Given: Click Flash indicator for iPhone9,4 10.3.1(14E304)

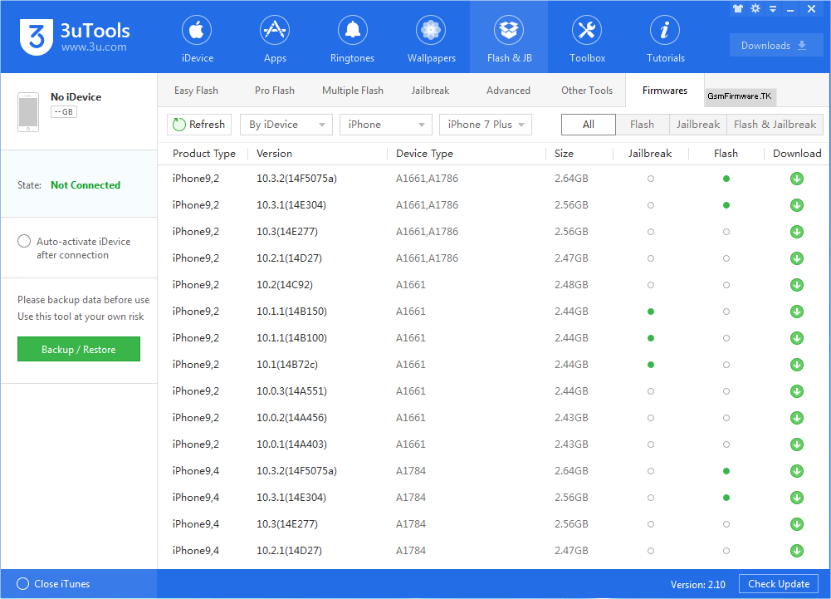Looking at the screenshot, I should pos(726,497).
